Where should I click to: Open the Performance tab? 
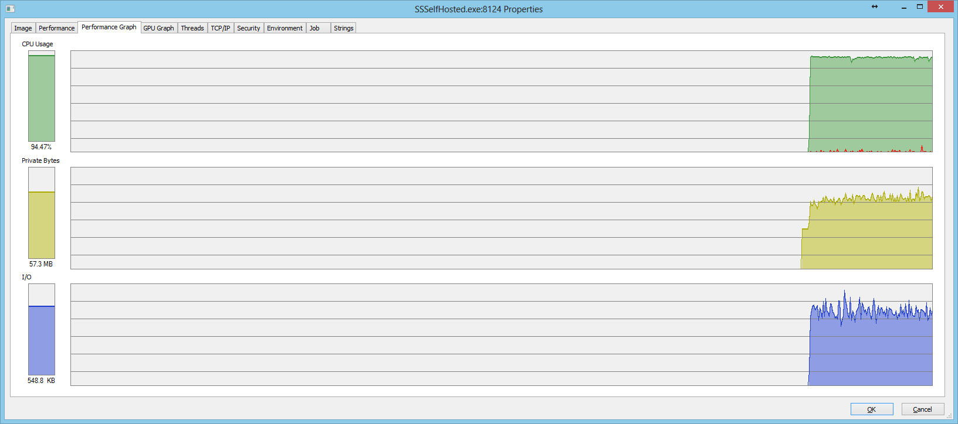click(56, 28)
